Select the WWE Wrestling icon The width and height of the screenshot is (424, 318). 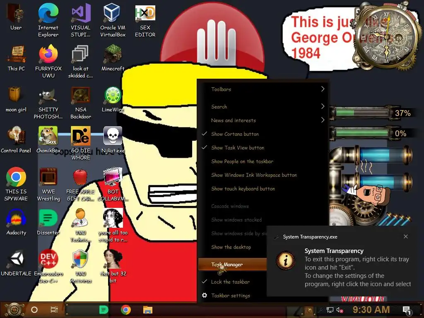pos(48,184)
